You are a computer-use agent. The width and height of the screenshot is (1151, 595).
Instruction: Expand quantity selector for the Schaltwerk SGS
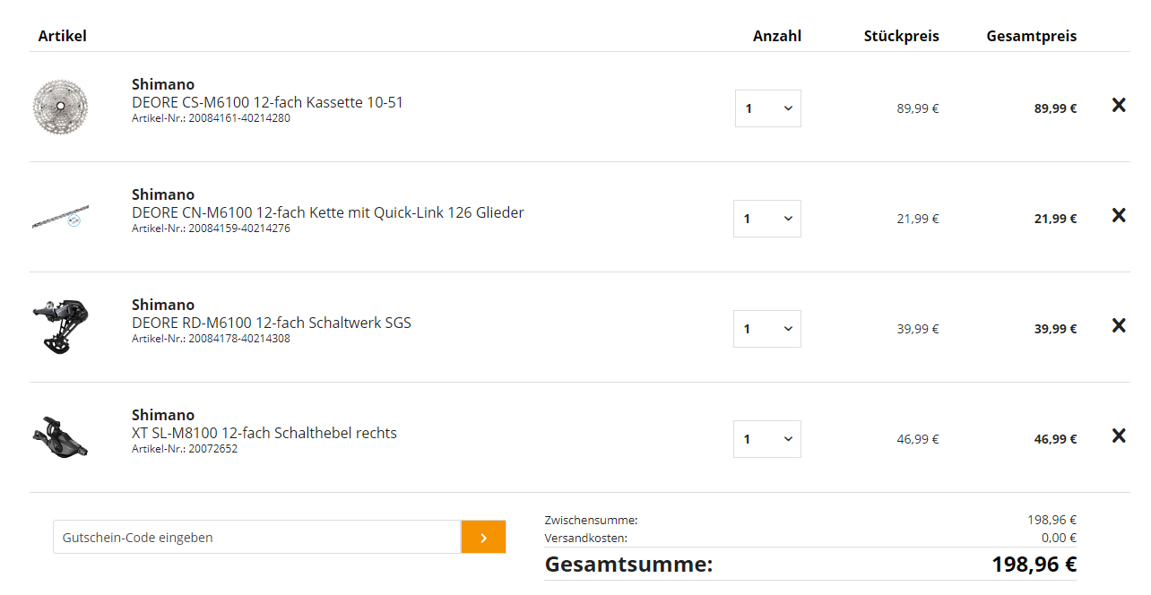[767, 329]
